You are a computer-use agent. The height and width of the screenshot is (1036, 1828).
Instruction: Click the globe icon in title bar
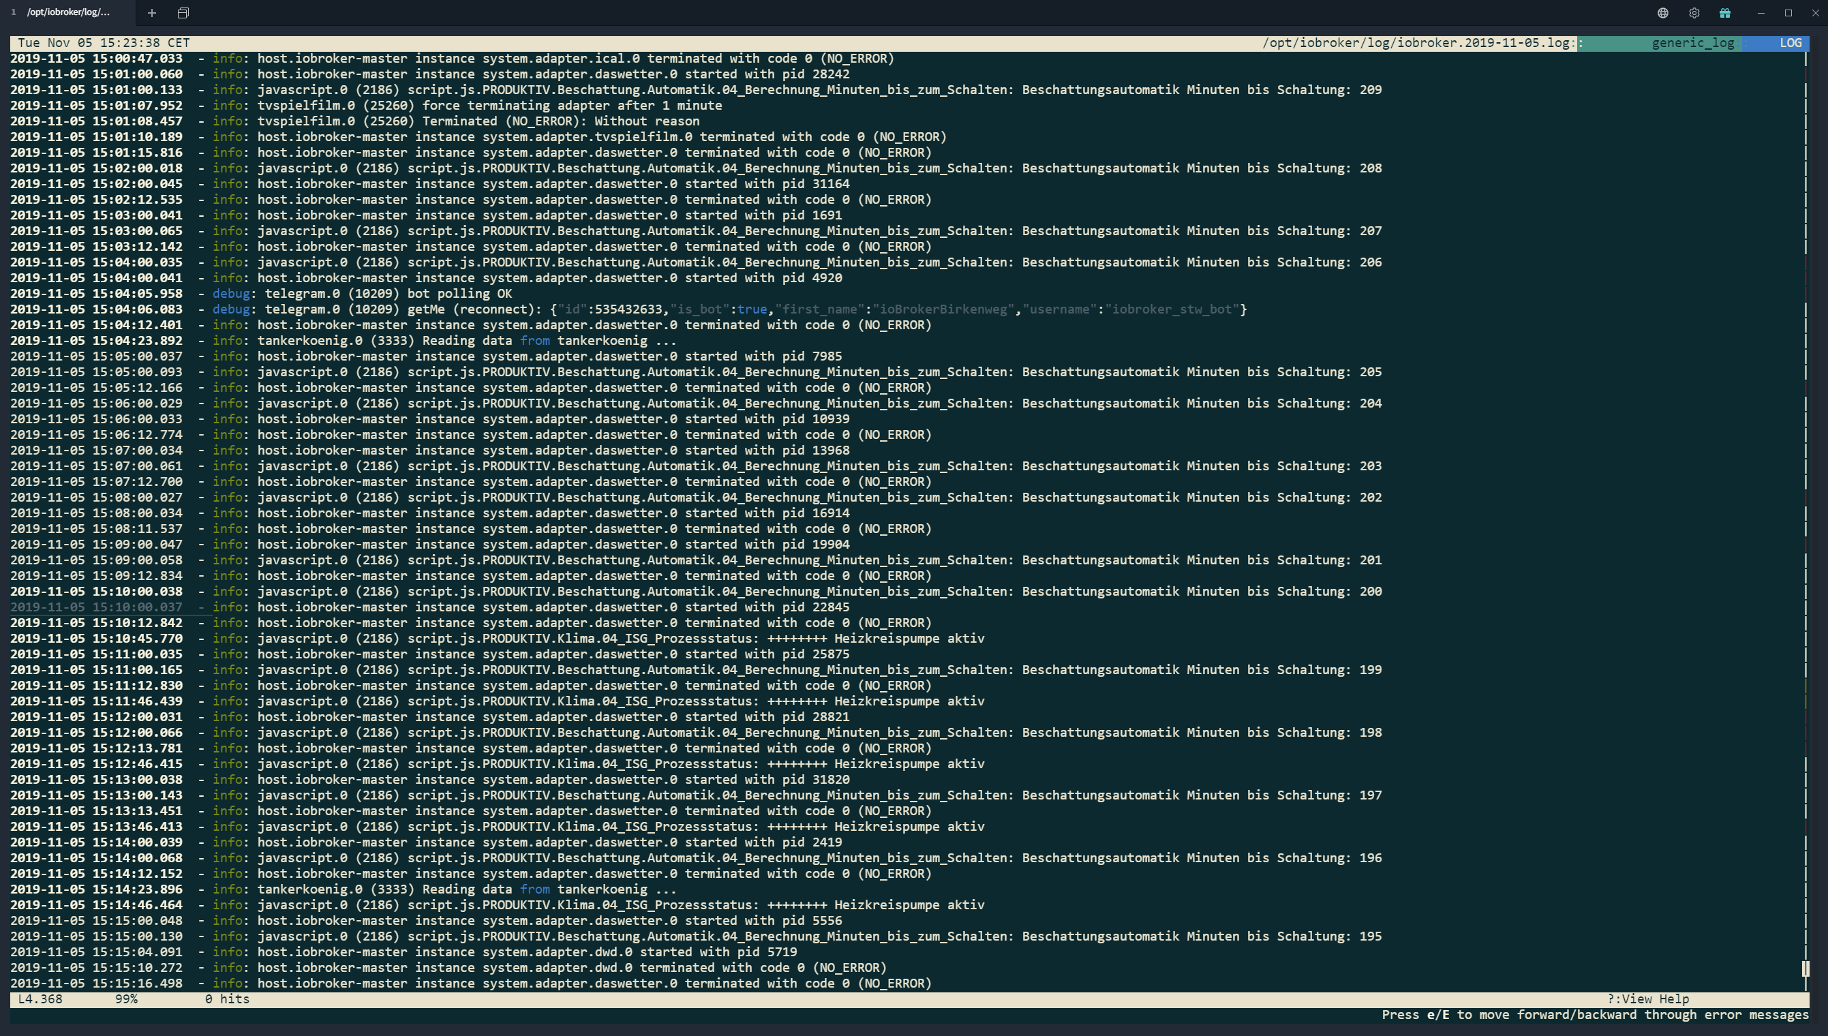[1663, 13]
